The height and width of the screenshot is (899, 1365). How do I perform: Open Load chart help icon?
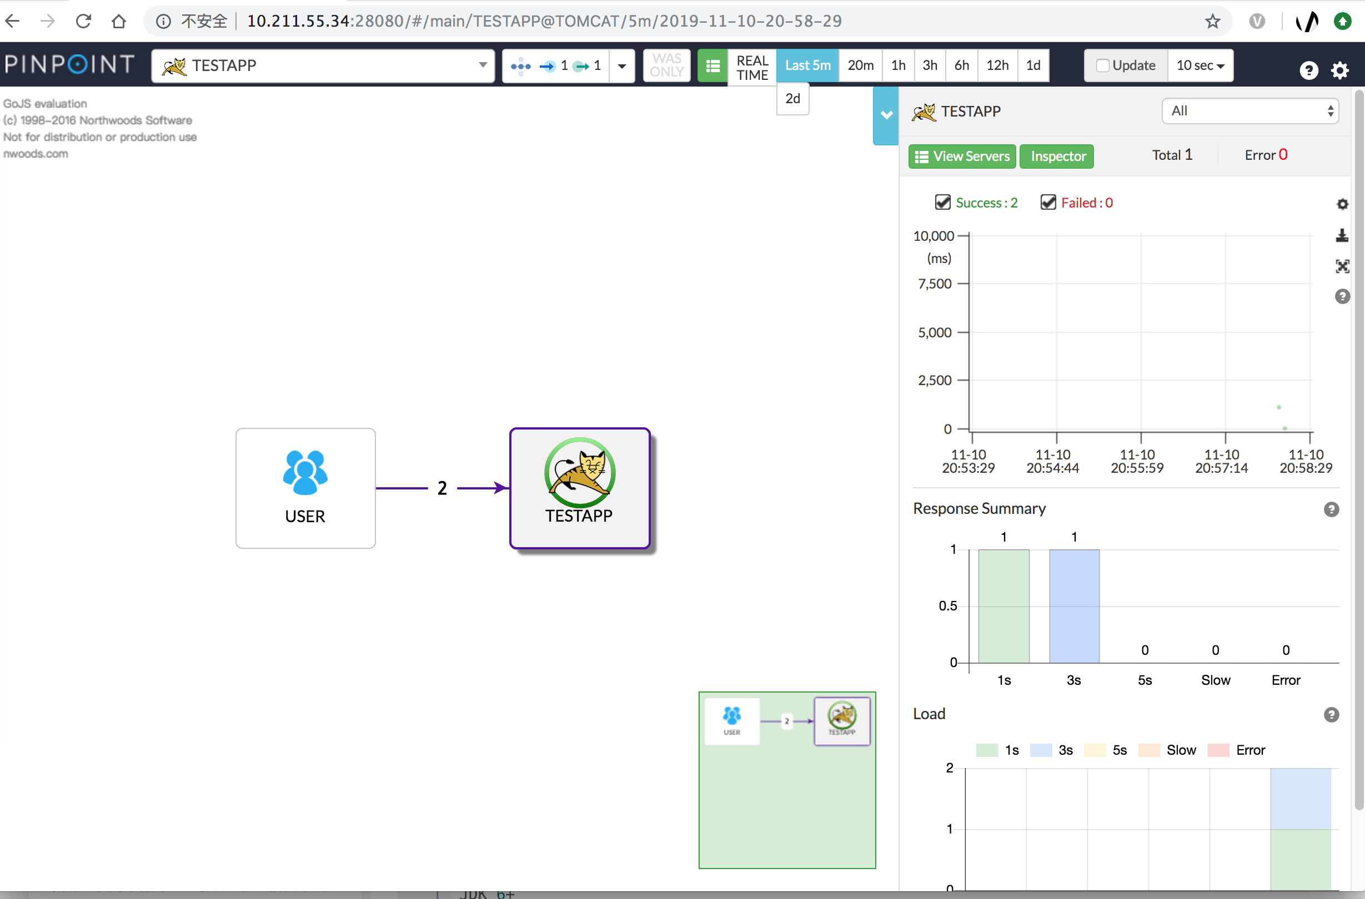[1331, 714]
